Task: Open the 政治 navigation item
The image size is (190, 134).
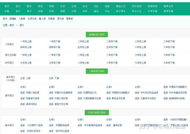Action: tap(85, 6)
